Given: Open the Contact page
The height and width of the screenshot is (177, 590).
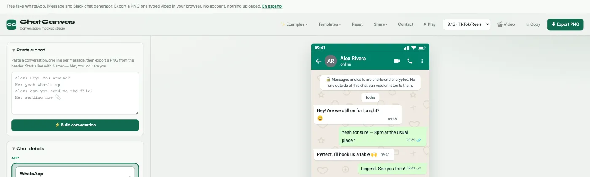Looking at the screenshot, I should click(x=405, y=24).
